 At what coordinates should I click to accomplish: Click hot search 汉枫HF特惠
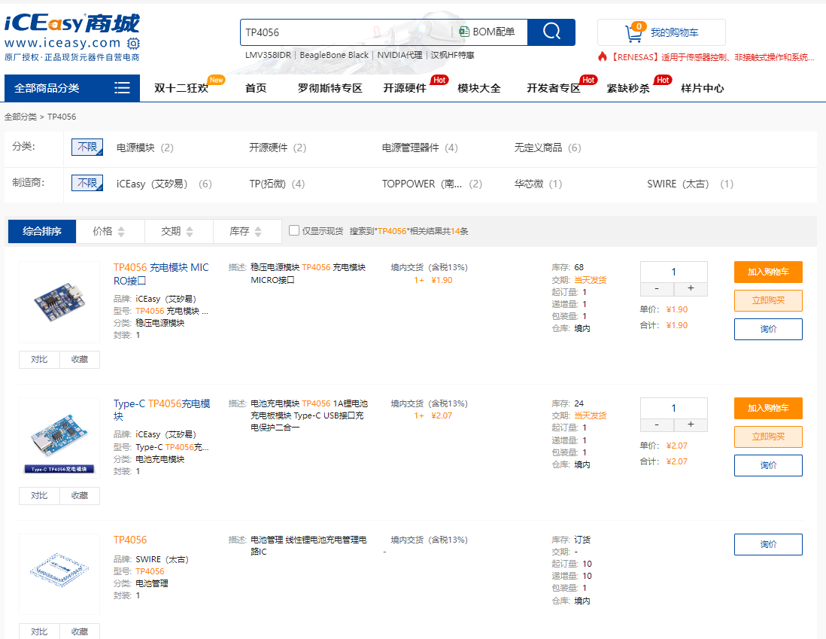[453, 55]
